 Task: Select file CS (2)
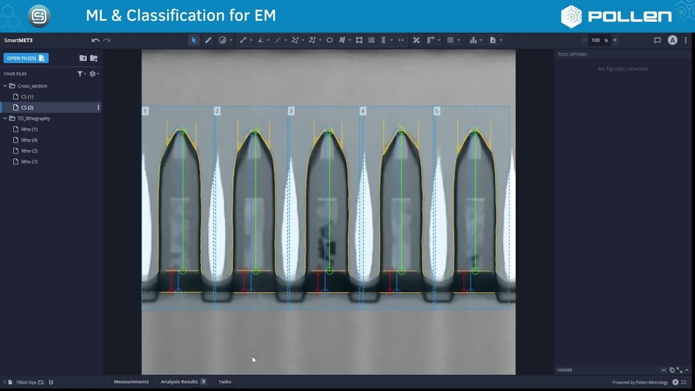27,108
